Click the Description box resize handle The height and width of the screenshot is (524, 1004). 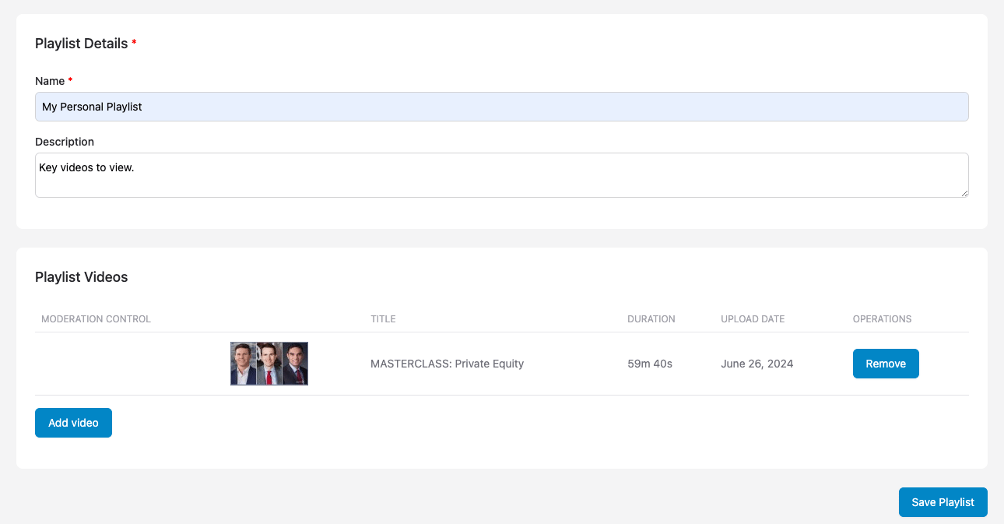964,192
